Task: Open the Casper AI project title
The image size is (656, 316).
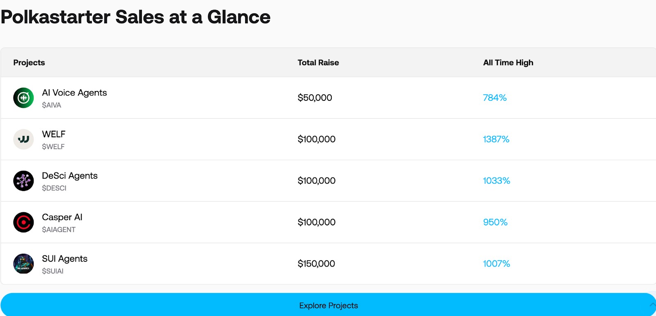Action: (62, 217)
